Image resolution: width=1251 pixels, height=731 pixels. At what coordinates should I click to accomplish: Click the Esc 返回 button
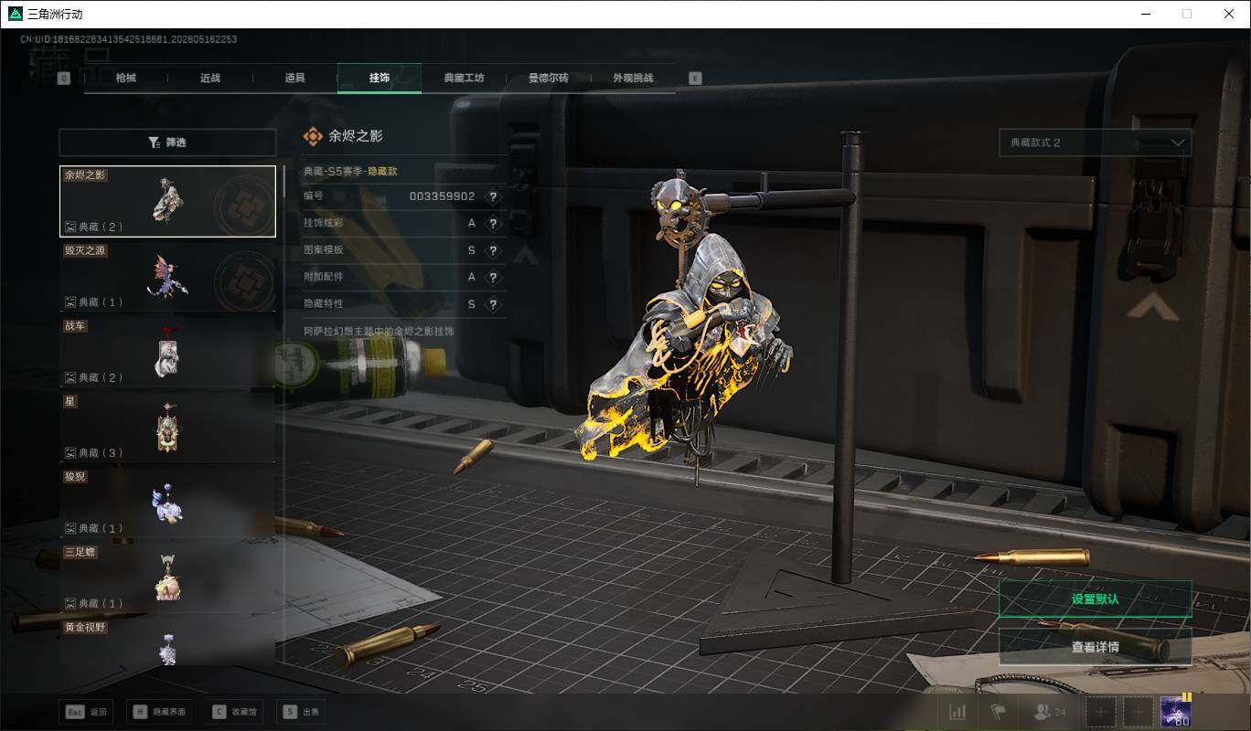pos(86,712)
